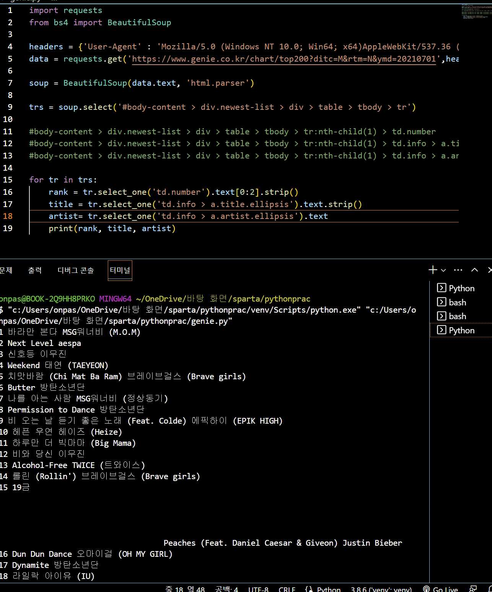492x592 pixels.
Task: Change indentation via '공백: 4' in status bar
Action: [x=227, y=589]
